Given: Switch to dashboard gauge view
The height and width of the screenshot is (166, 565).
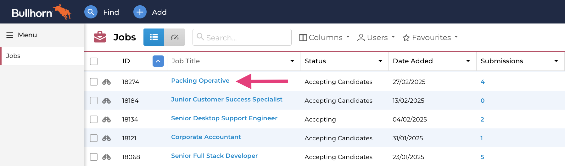Looking at the screenshot, I should point(175,37).
